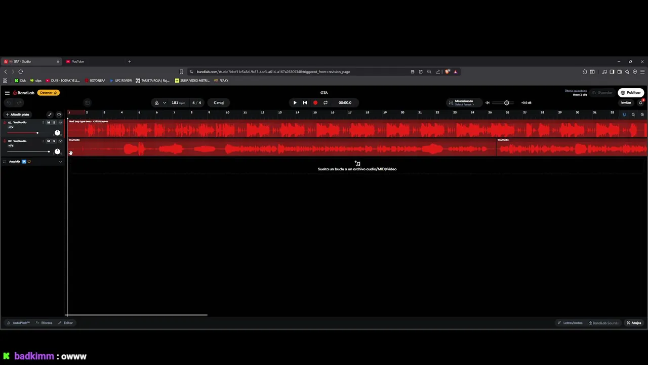Open the C maj key selector

[219, 102]
